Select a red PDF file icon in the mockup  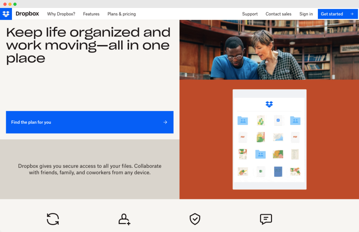pos(243,137)
